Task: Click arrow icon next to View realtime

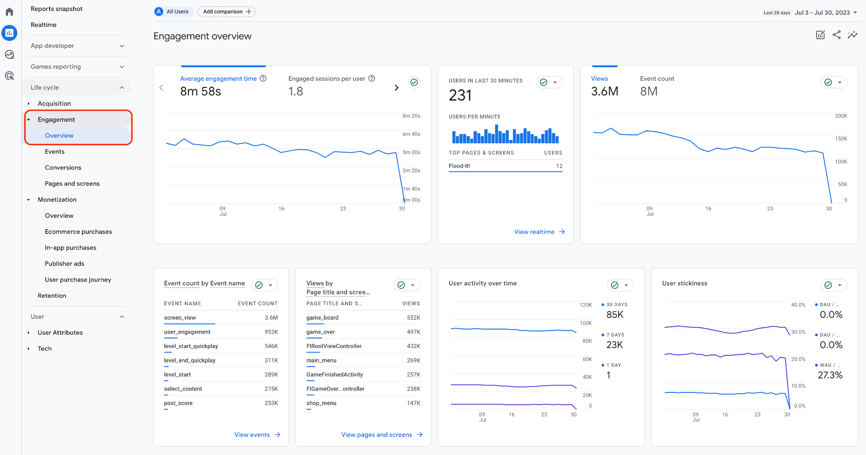Action: [x=562, y=232]
